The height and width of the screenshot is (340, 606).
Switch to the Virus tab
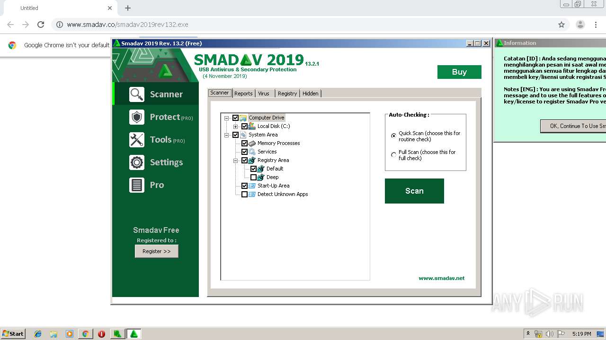coord(264,93)
